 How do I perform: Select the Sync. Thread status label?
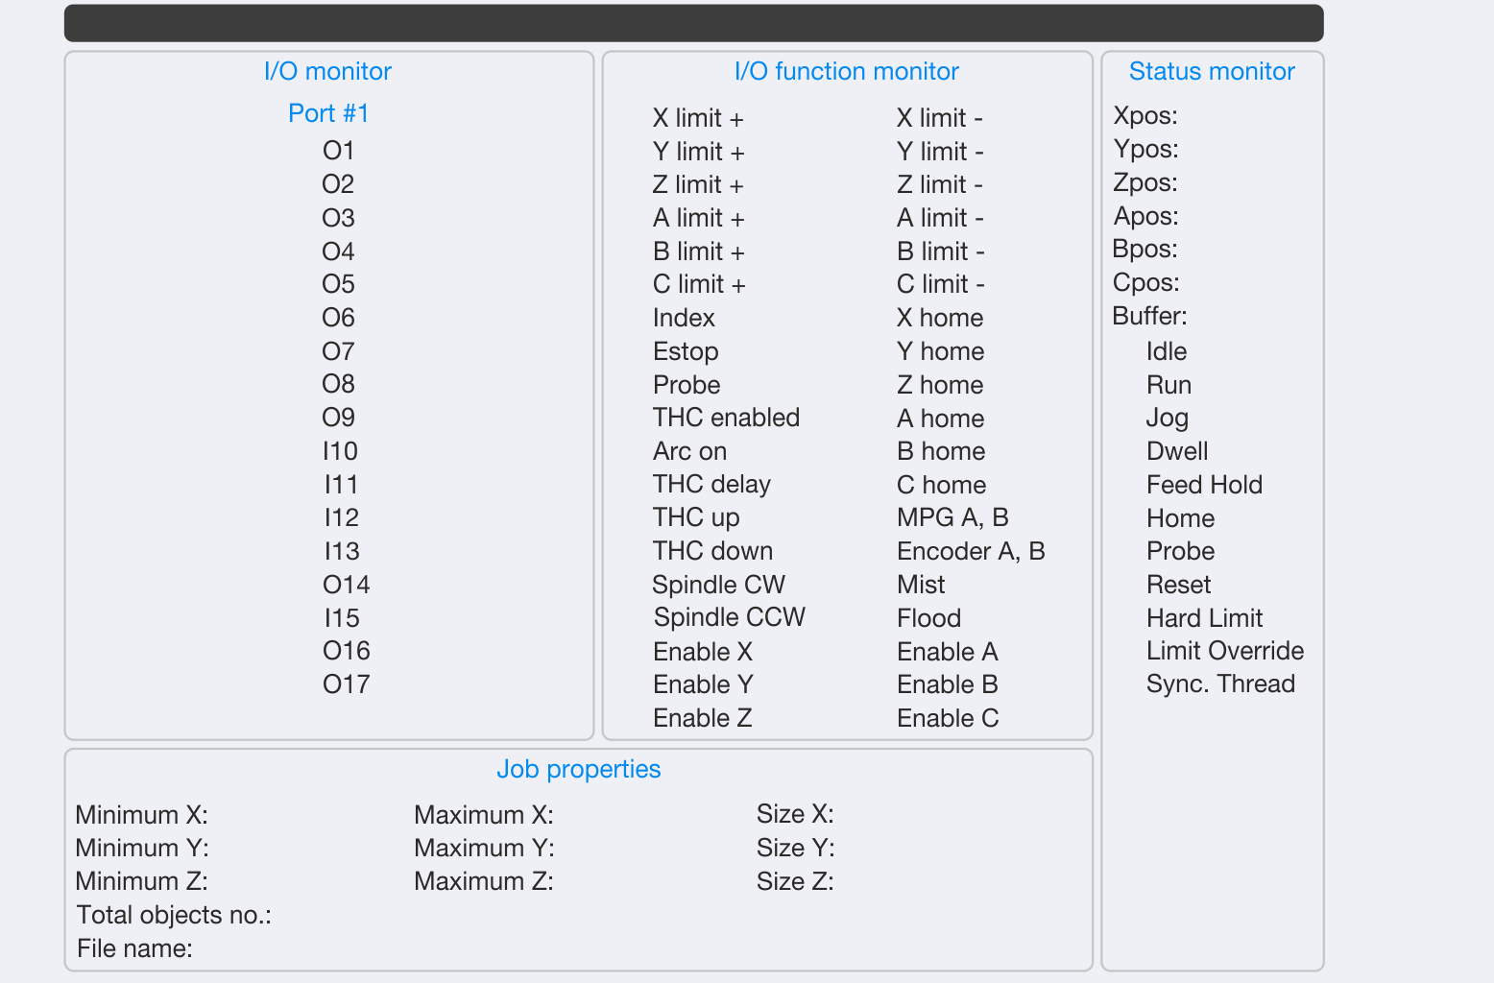1220,683
